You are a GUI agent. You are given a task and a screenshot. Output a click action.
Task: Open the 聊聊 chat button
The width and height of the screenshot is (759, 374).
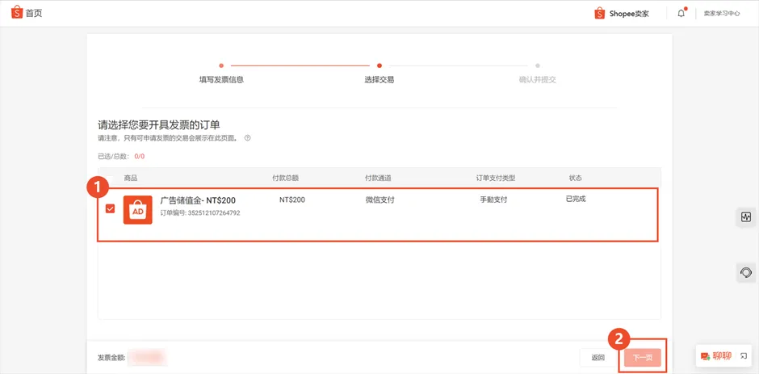(x=716, y=356)
